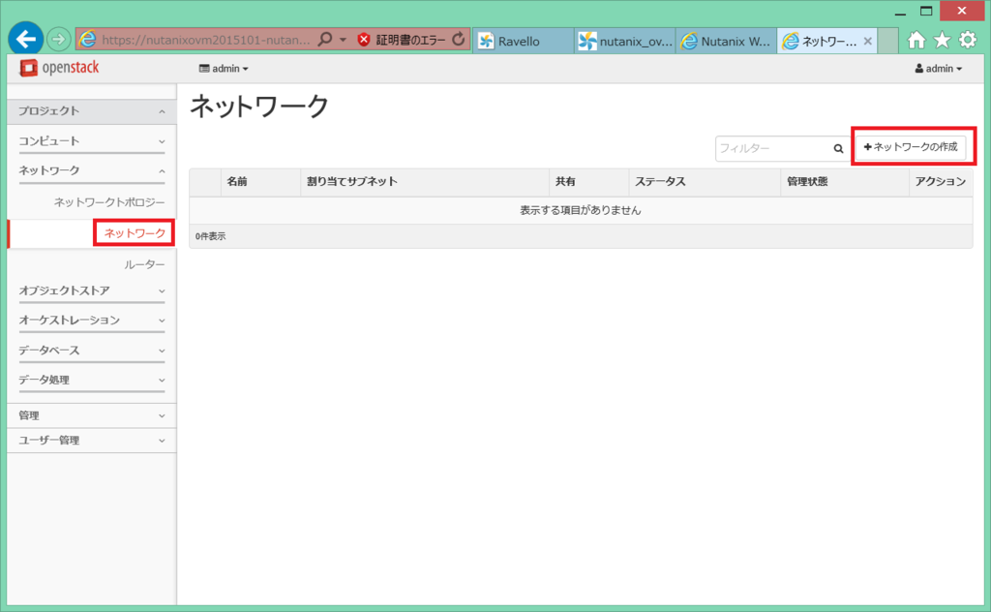This screenshot has width=991, height=612.
Task: Click the 証明書のエラー text
Action: [x=410, y=40]
